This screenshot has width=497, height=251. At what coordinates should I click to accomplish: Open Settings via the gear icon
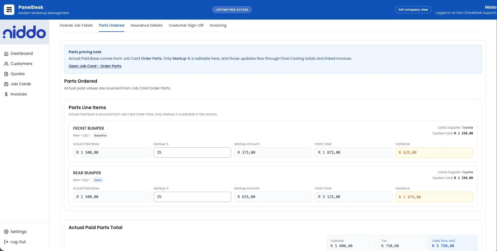coord(6,231)
